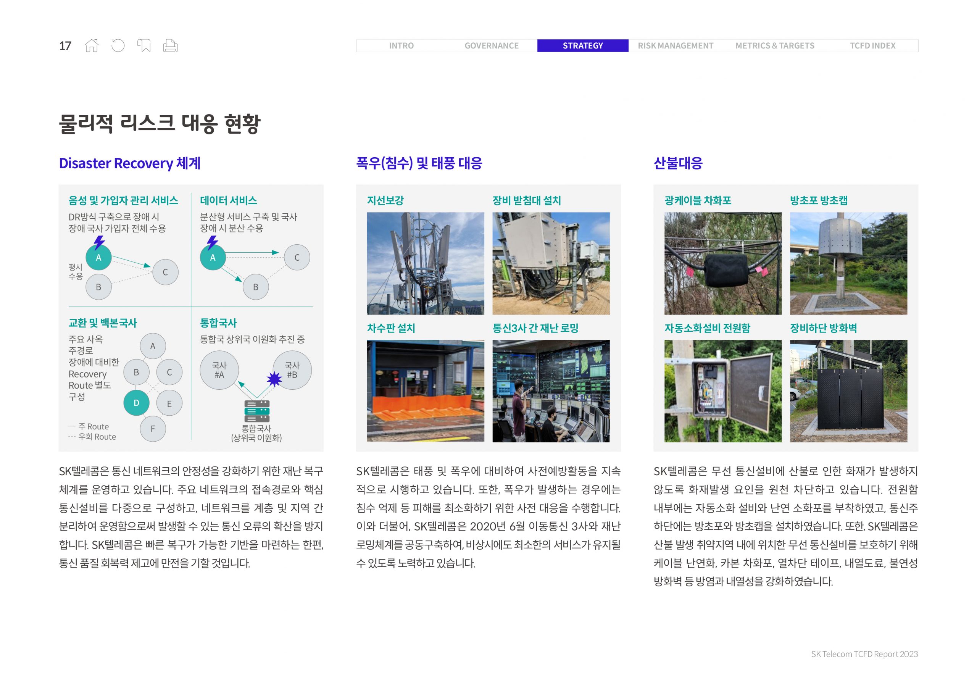
Task: Click the orange flood barrier photo
Action: [x=425, y=391]
